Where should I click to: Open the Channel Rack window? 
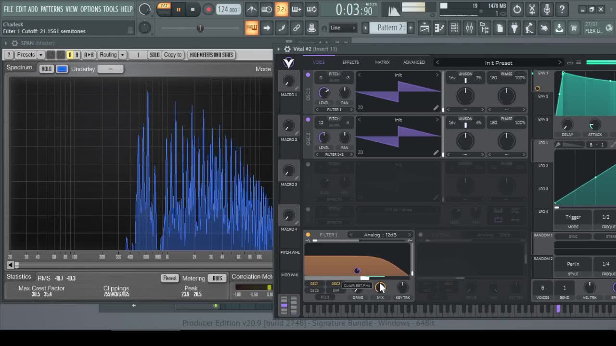(x=454, y=28)
